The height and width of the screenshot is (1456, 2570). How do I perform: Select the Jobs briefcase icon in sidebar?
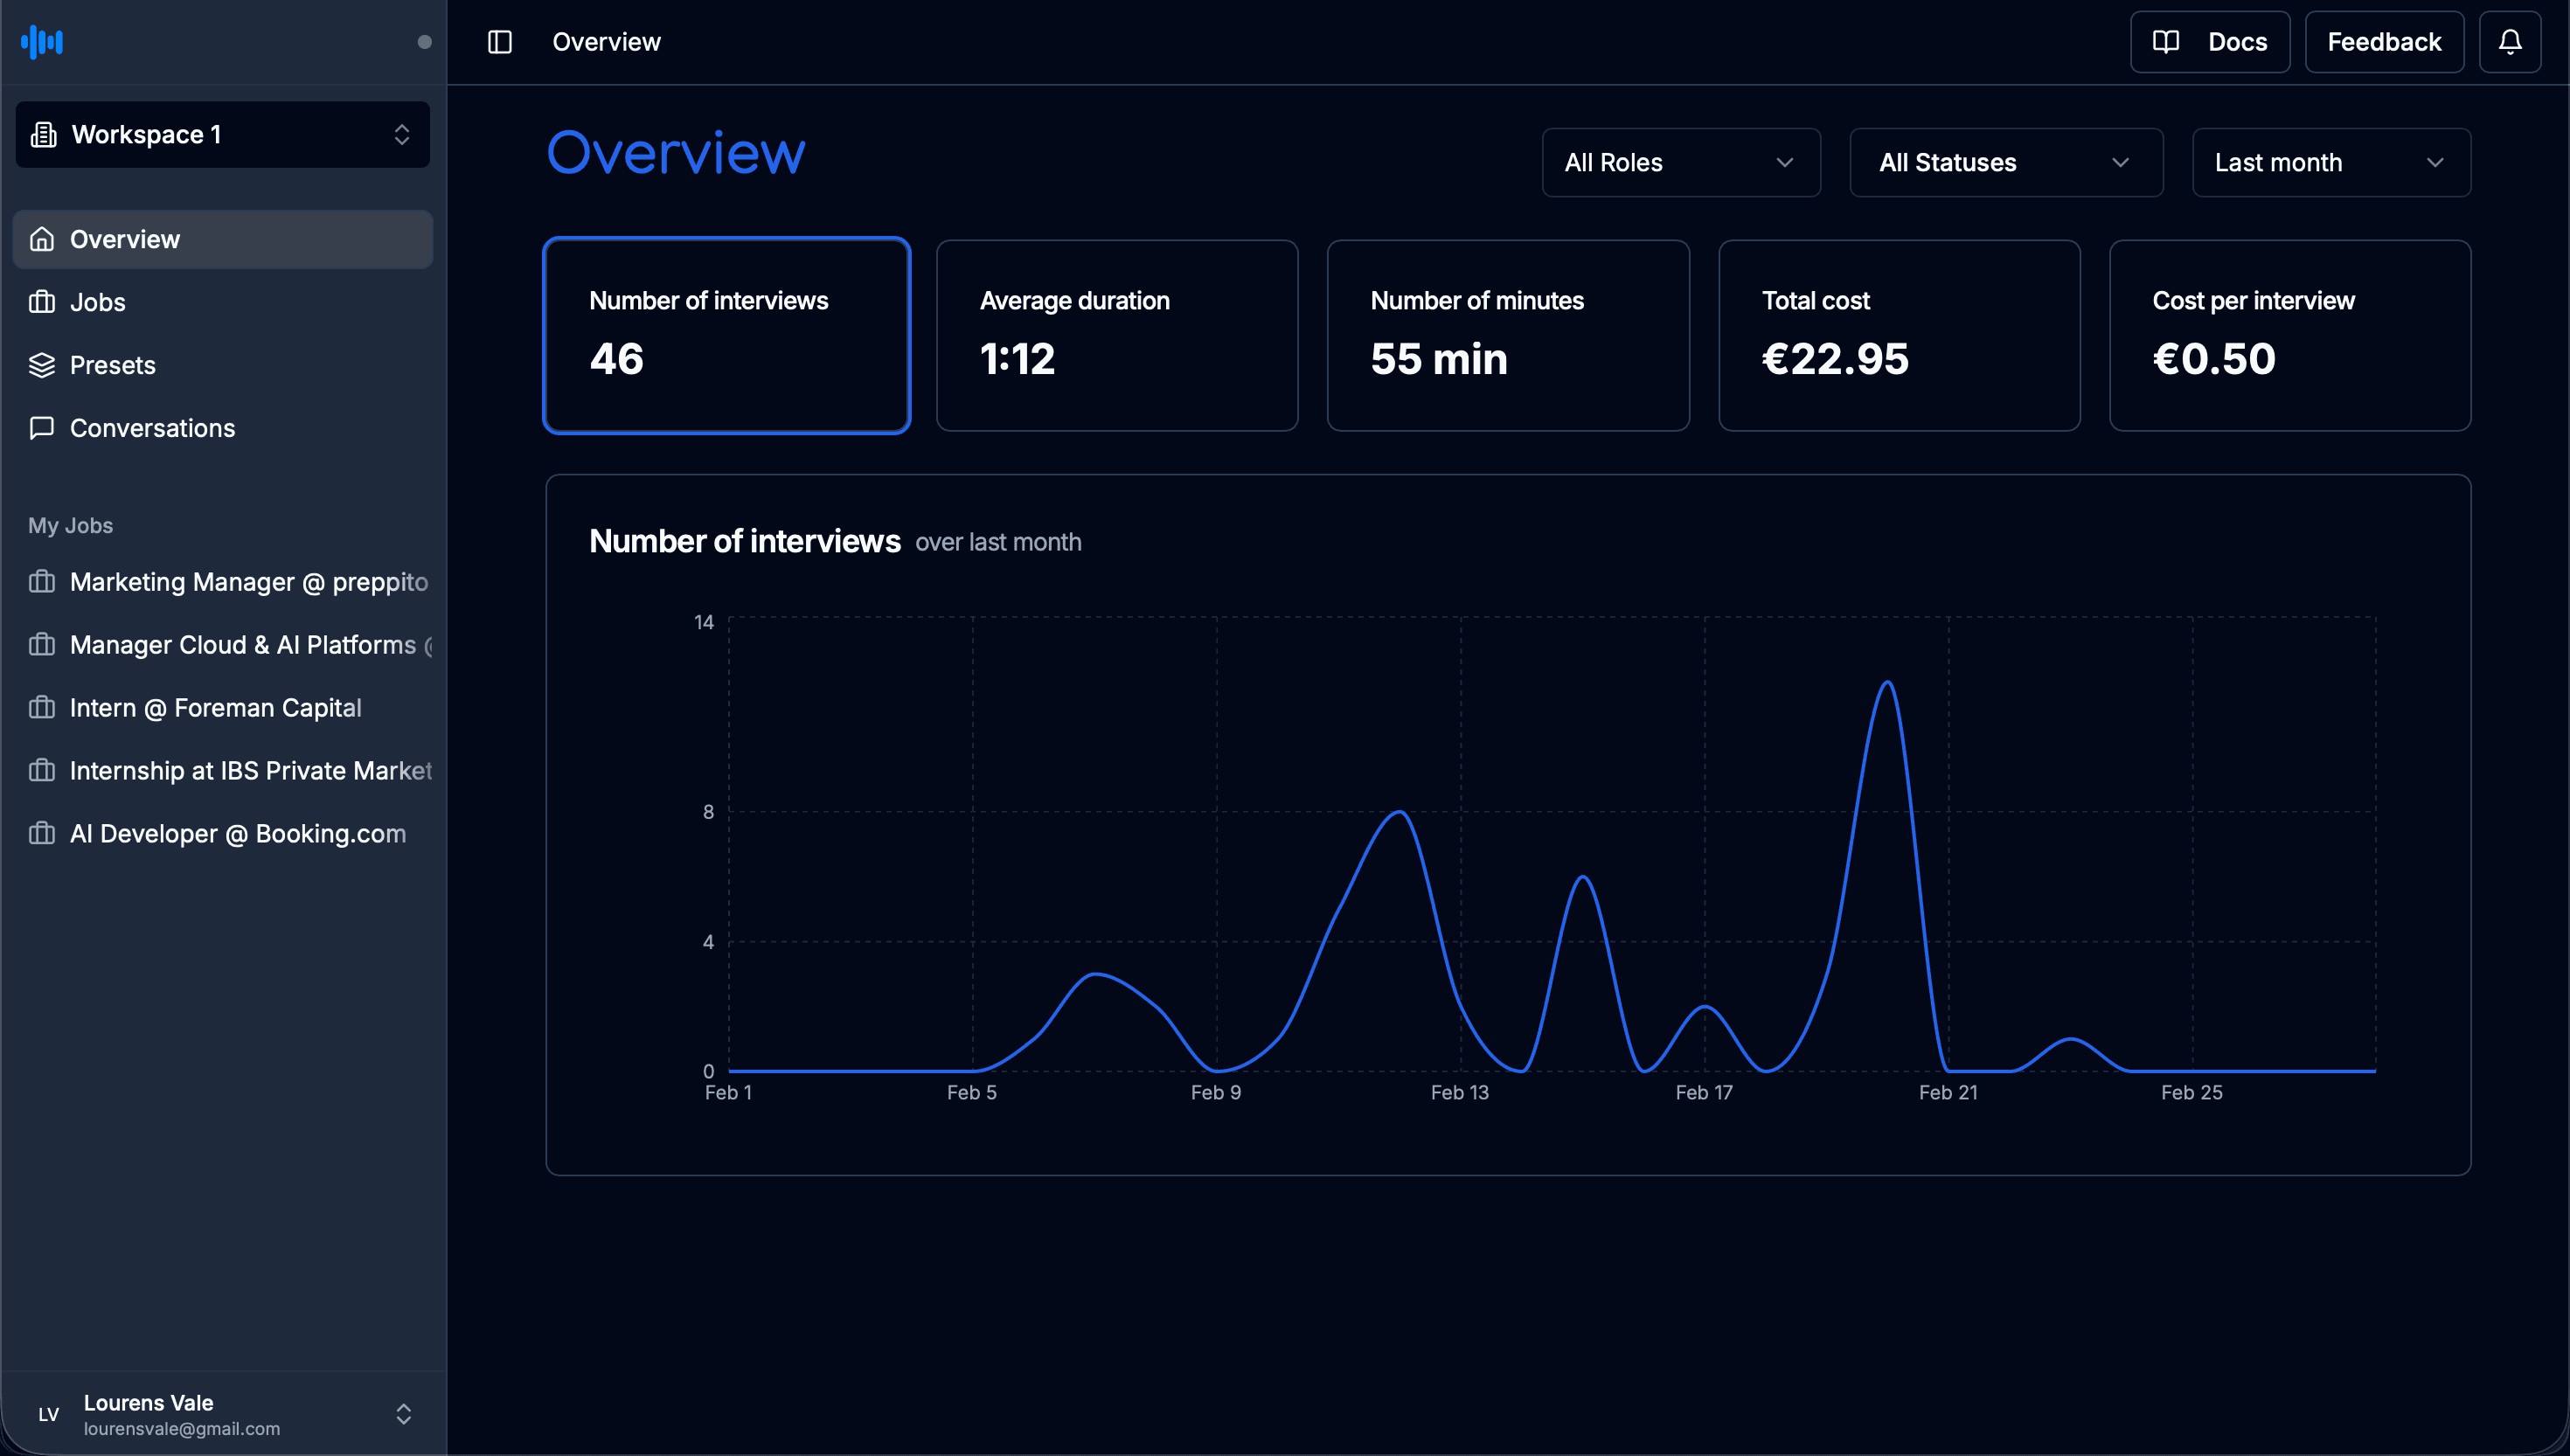tap(42, 301)
